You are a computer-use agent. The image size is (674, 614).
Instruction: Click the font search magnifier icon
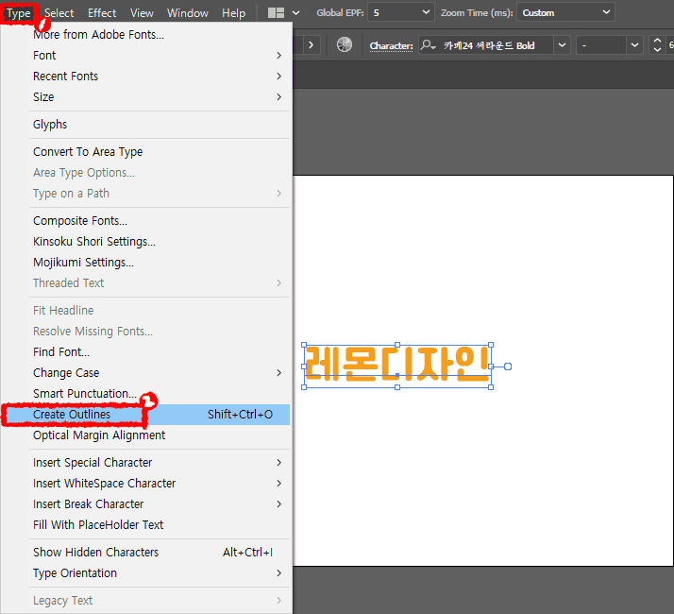tap(429, 44)
